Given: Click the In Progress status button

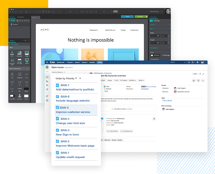Looking at the screenshot, I should [x=124, y=80].
